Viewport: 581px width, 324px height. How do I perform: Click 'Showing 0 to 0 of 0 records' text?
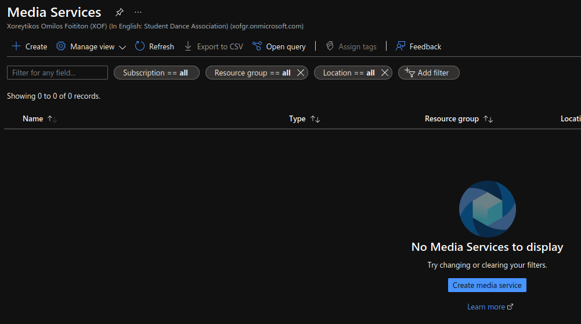[54, 96]
